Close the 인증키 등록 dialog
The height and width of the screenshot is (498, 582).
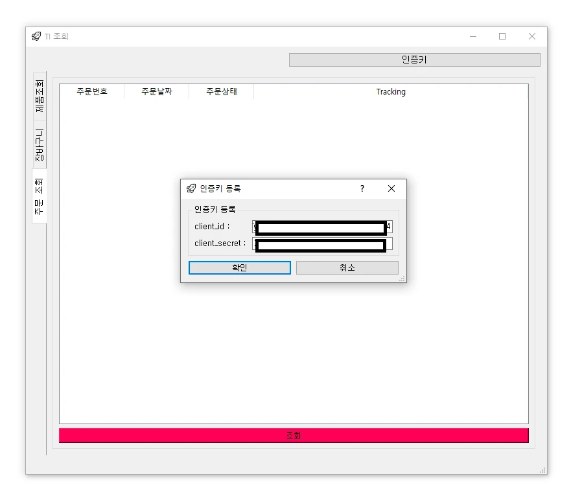(x=391, y=188)
